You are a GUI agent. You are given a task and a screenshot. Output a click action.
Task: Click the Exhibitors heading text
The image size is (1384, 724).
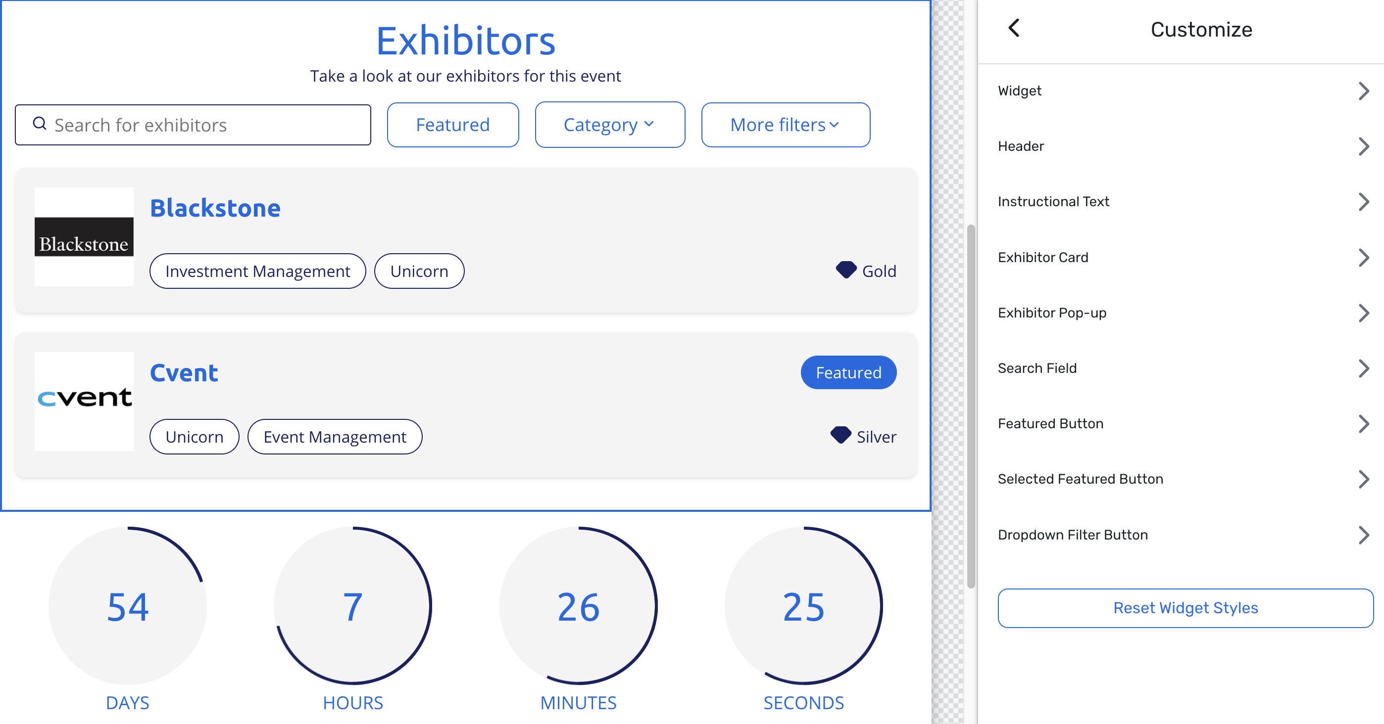(465, 41)
